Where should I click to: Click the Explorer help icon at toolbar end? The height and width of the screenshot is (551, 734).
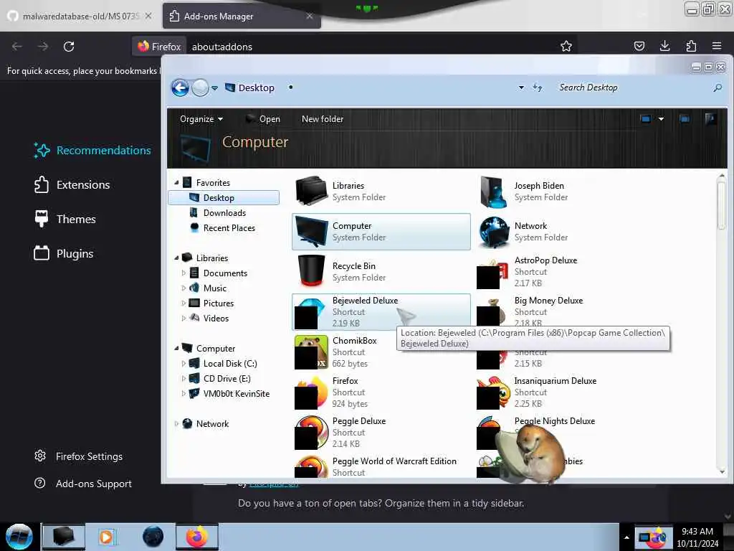coord(710,119)
